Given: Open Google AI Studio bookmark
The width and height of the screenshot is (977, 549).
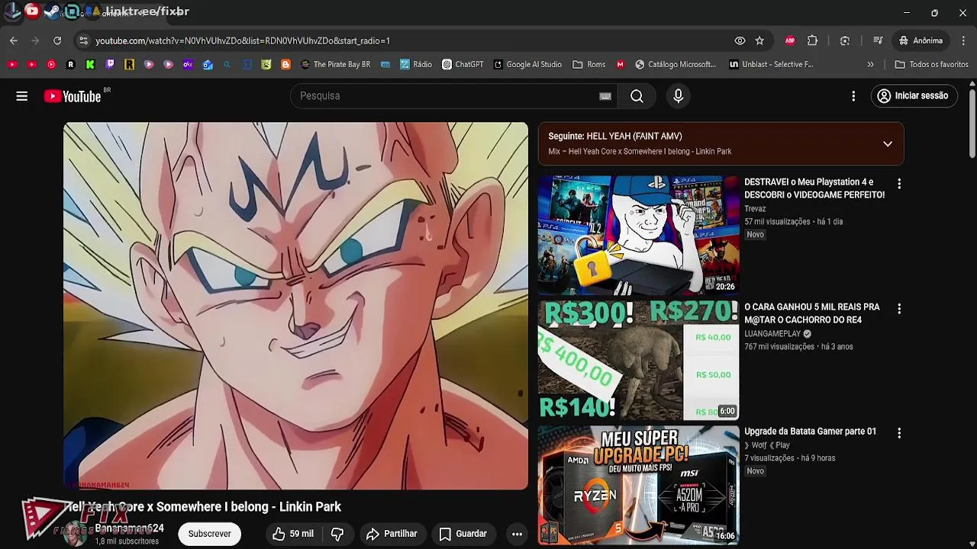Looking at the screenshot, I should [x=527, y=65].
